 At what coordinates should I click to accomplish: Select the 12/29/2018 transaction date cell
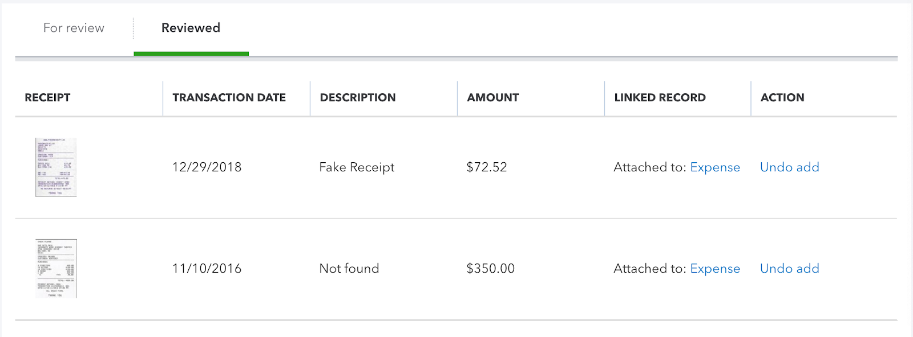[x=207, y=167]
